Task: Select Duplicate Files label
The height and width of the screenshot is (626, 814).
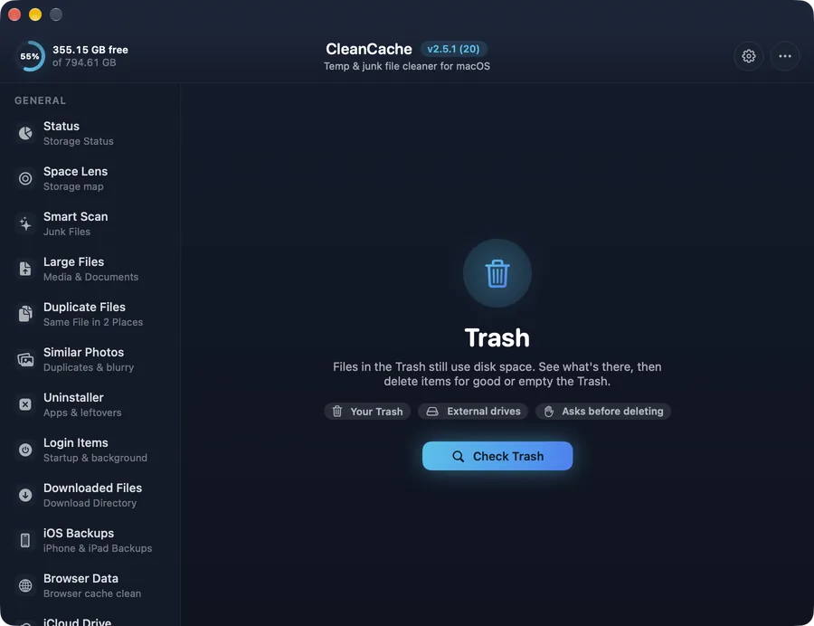Action: pyautogui.click(x=84, y=307)
